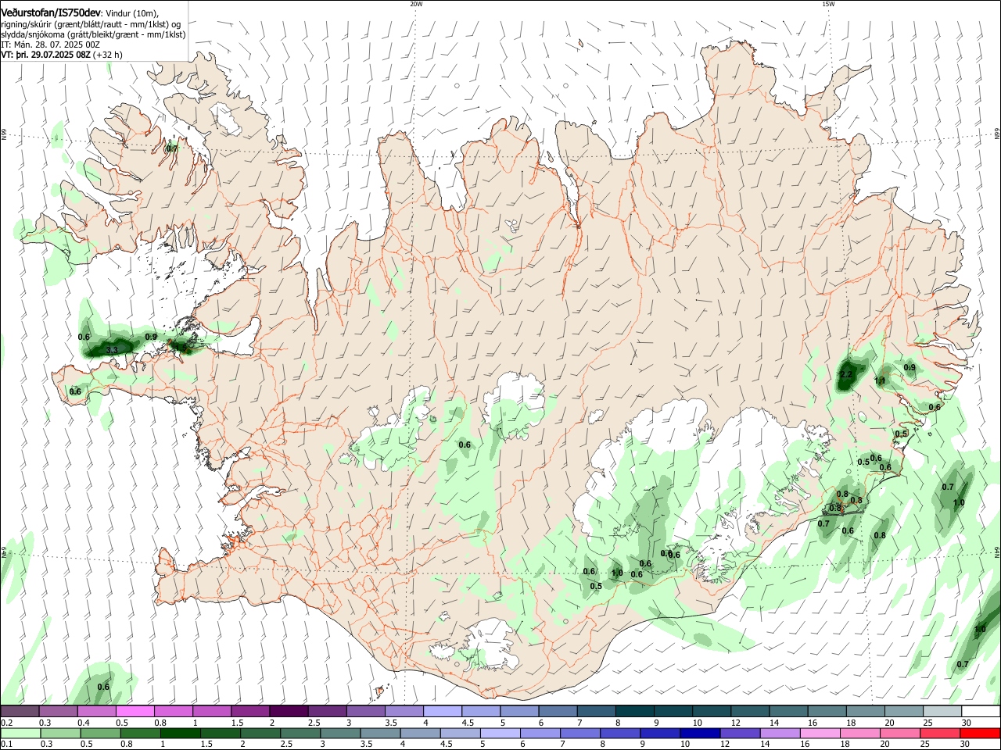Screen dimensions: 1001x750
Task: Pick the 4–4.5 pale lavender swatch in the snow legend
Action: tap(441, 711)
